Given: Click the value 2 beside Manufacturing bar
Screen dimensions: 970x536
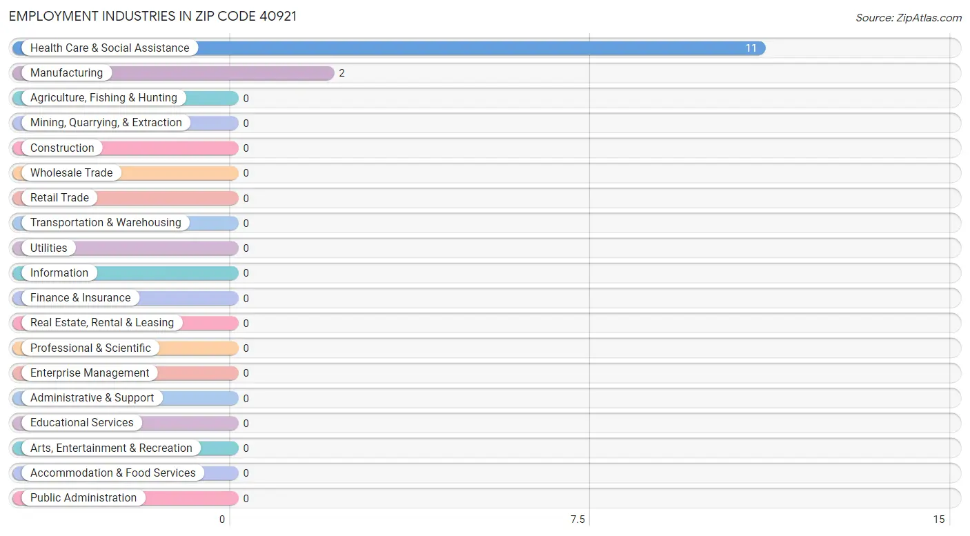Looking at the screenshot, I should click(x=342, y=73).
